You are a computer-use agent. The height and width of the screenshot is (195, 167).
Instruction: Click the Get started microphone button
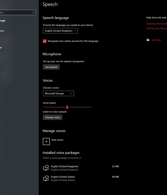pyautogui.click(x=51, y=67)
